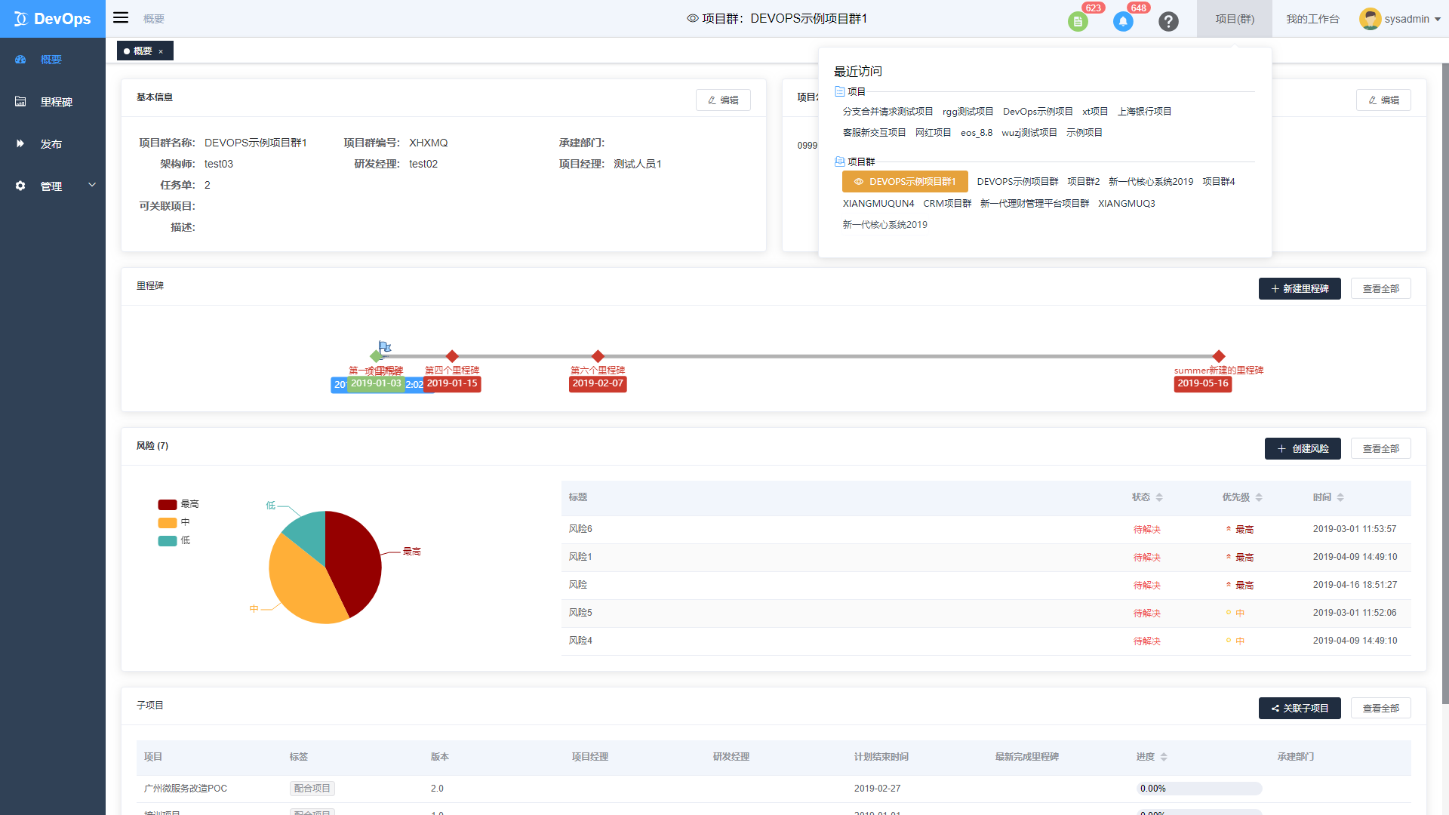Click the blue flag marker on the timeline
The image size is (1449, 815).
pyautogui.click(x=385, y=347)
